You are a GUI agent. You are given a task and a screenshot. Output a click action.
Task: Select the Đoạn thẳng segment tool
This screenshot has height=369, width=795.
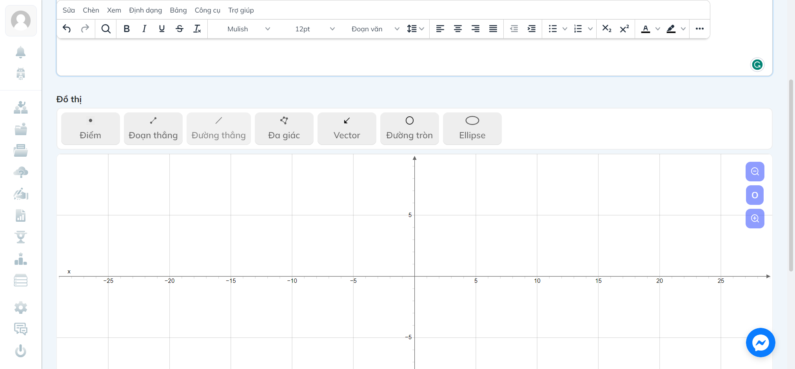tap(153, 128)
